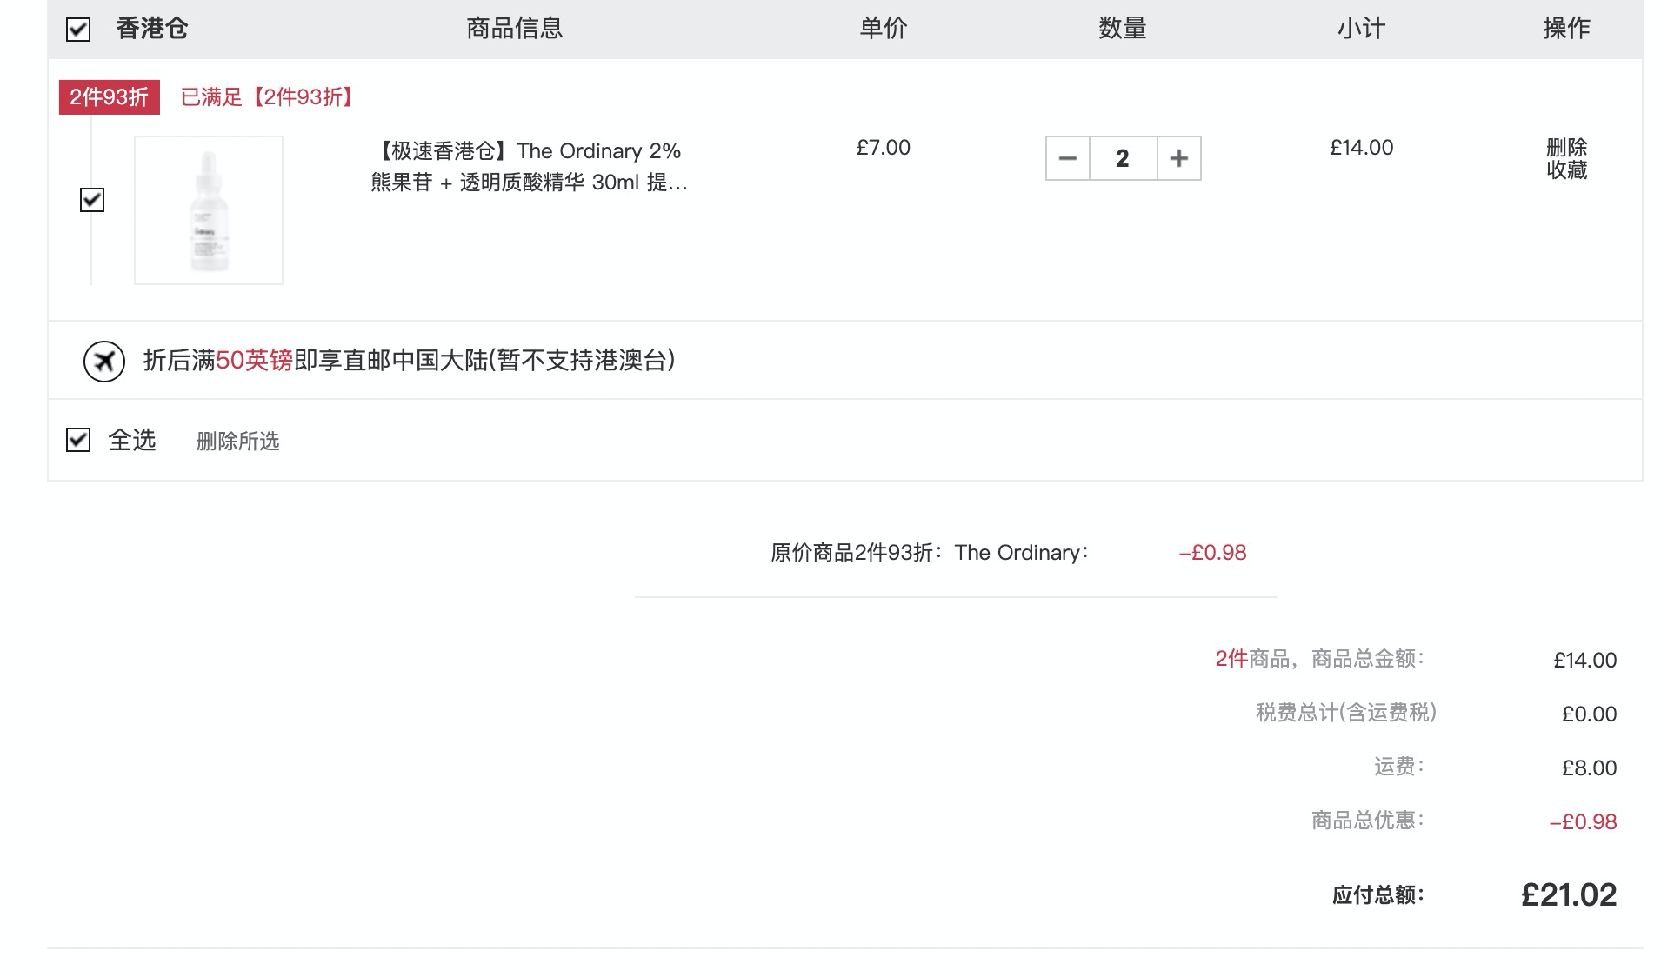Click the 商品信息 column header
Screen dimensions: 1661x977
(515, 29)
